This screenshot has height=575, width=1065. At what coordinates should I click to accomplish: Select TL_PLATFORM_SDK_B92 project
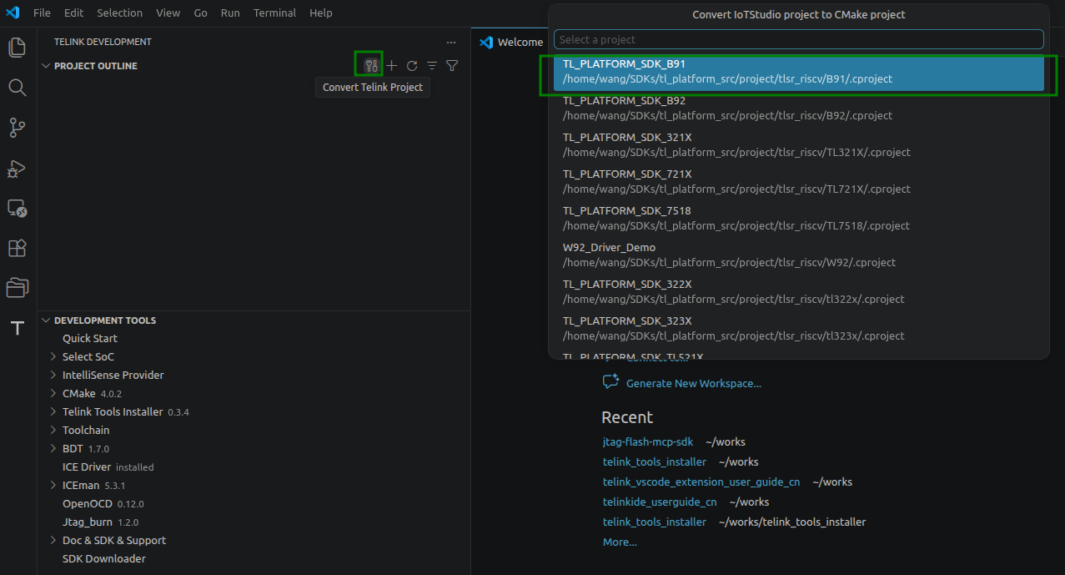tap(799, 108)
